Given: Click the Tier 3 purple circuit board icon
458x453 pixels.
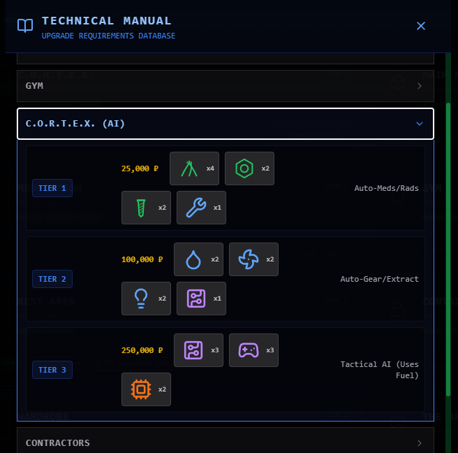Looking at the screenshot, I should pos(192,350).
